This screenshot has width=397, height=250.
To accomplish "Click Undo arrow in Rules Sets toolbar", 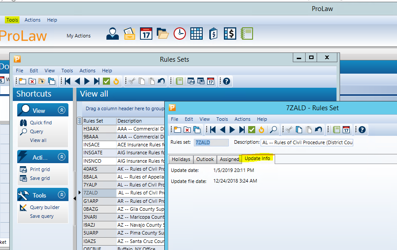I will click(161, 81).
